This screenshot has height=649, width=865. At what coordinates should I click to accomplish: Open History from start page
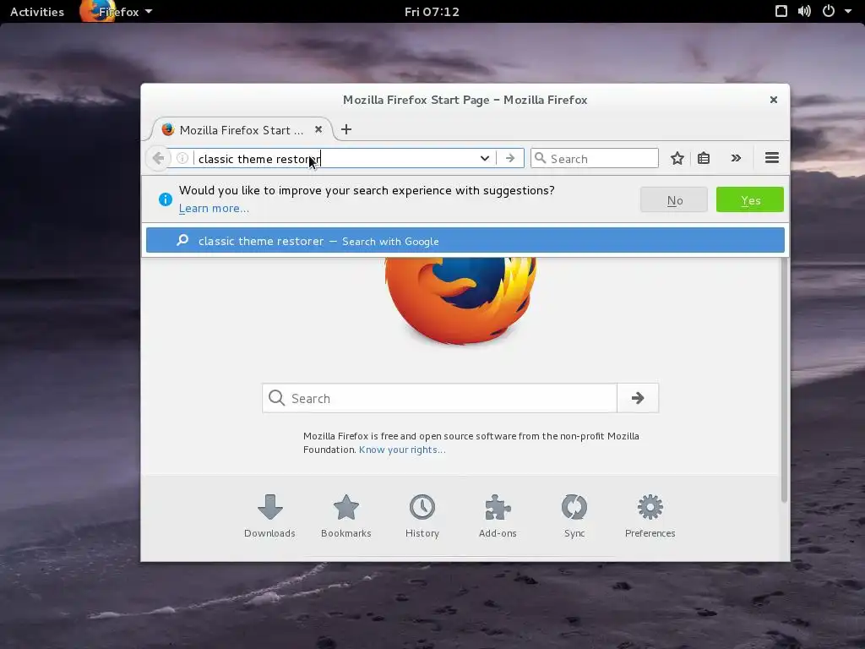pos(422,516)
